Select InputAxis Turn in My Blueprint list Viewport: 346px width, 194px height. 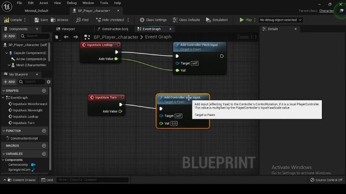tap(22, 123)
